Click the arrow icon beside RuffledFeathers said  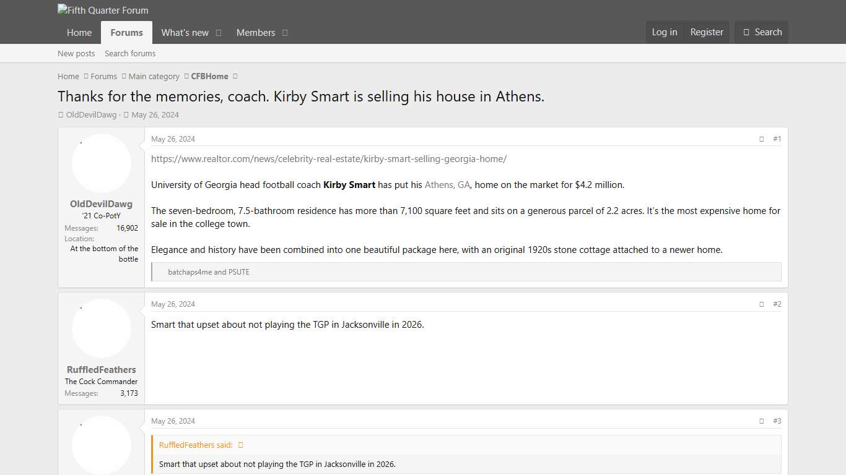point(240,445)
